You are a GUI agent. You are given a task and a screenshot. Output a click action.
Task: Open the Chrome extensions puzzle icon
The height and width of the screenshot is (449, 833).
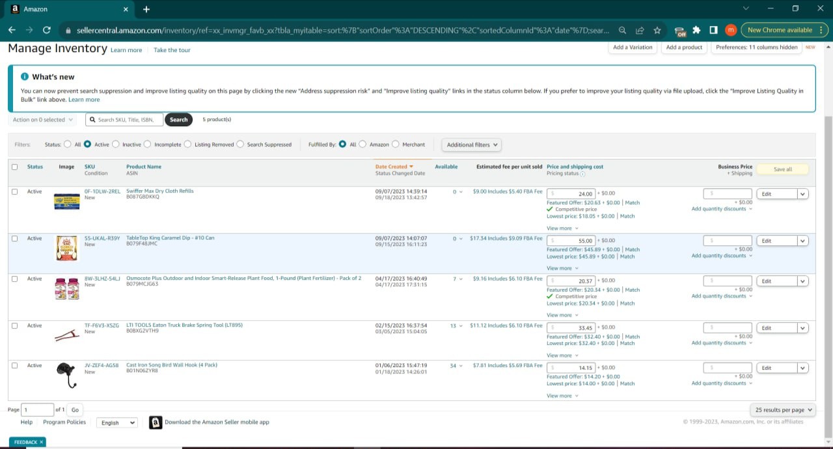[696, 30]
